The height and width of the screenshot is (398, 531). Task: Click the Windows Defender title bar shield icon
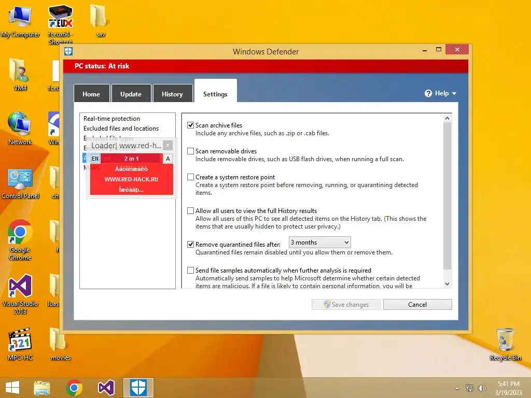coord(68,51)
